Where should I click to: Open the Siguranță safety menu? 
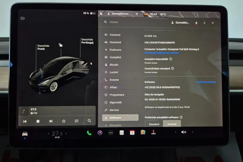tap(113, 102)
